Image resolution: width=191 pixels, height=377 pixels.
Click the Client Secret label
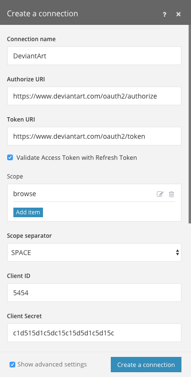tap(24, 316)
